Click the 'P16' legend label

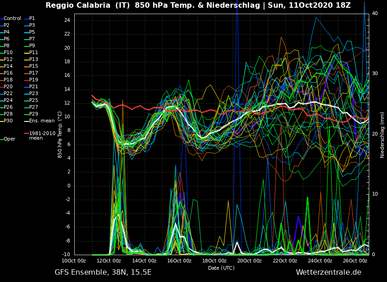(x=8, y=73)
